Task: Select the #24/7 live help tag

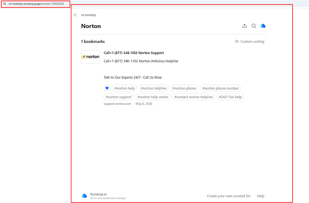Action: pyautogui.click(x=230, y=97)
